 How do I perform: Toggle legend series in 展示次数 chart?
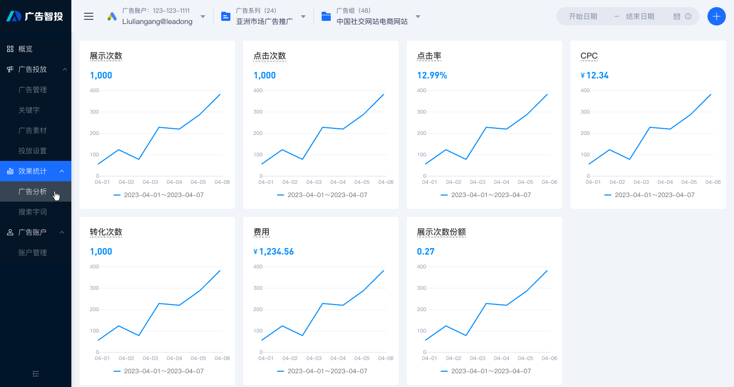pos(158,195)
